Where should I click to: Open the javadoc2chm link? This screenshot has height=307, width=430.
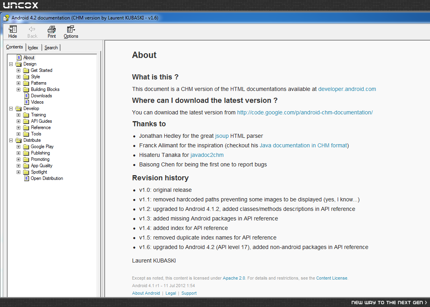pos(207,155)
